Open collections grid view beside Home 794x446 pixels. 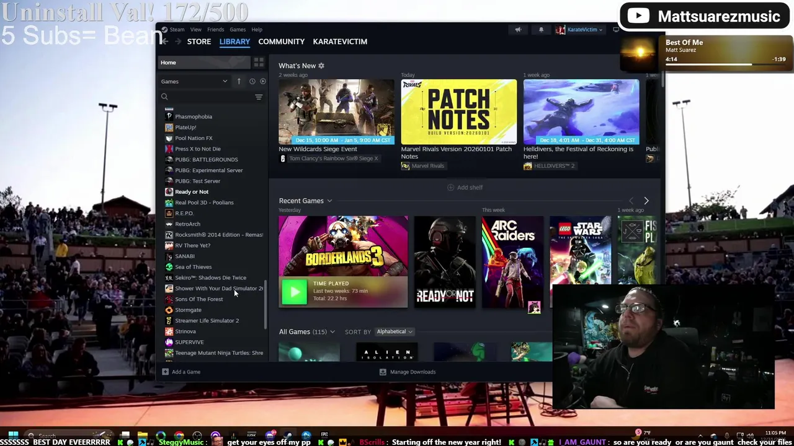[x=259, y=63]
